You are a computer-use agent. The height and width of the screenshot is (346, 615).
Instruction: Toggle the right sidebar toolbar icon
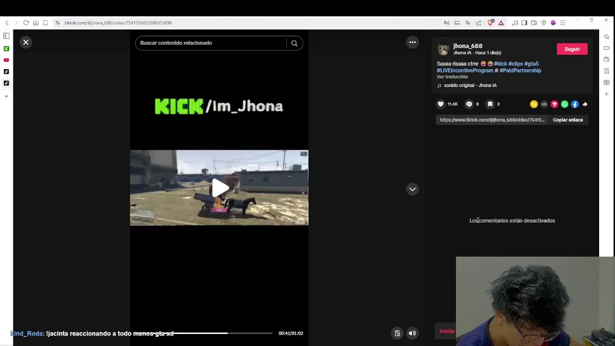(524, 23)
